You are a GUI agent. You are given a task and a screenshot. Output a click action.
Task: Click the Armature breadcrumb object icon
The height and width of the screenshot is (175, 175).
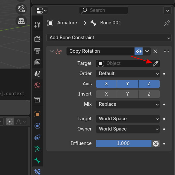pyautogui.click(x=50, y=23)
